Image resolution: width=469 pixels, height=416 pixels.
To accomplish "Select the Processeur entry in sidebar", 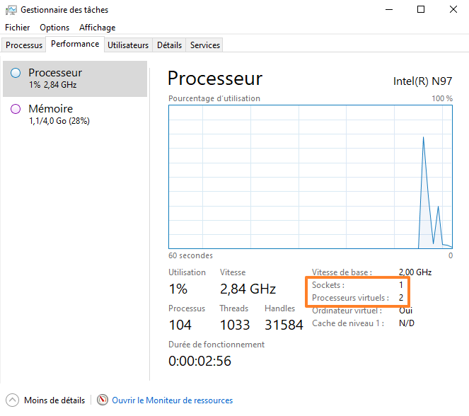I will (x=75, y=79).
